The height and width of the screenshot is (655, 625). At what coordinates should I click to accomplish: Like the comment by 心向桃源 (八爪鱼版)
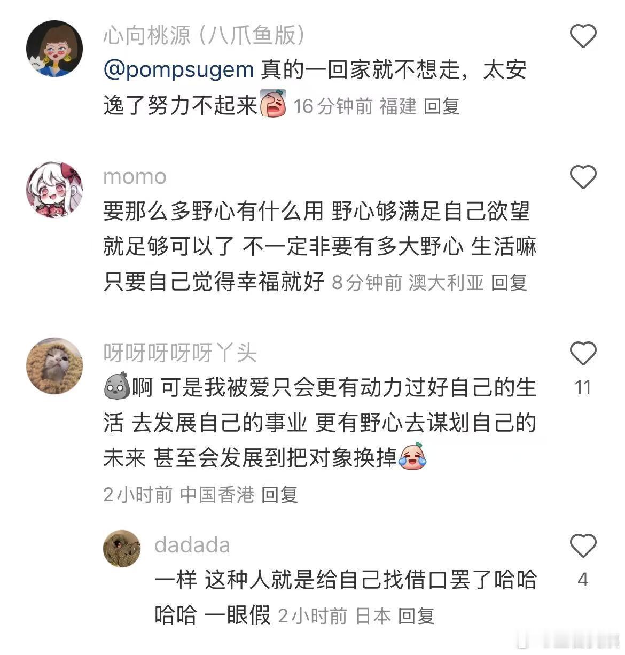coord(583,36)
